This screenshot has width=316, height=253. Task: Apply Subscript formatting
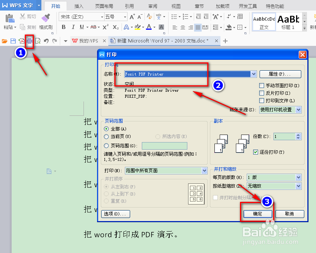pos(116,27)
